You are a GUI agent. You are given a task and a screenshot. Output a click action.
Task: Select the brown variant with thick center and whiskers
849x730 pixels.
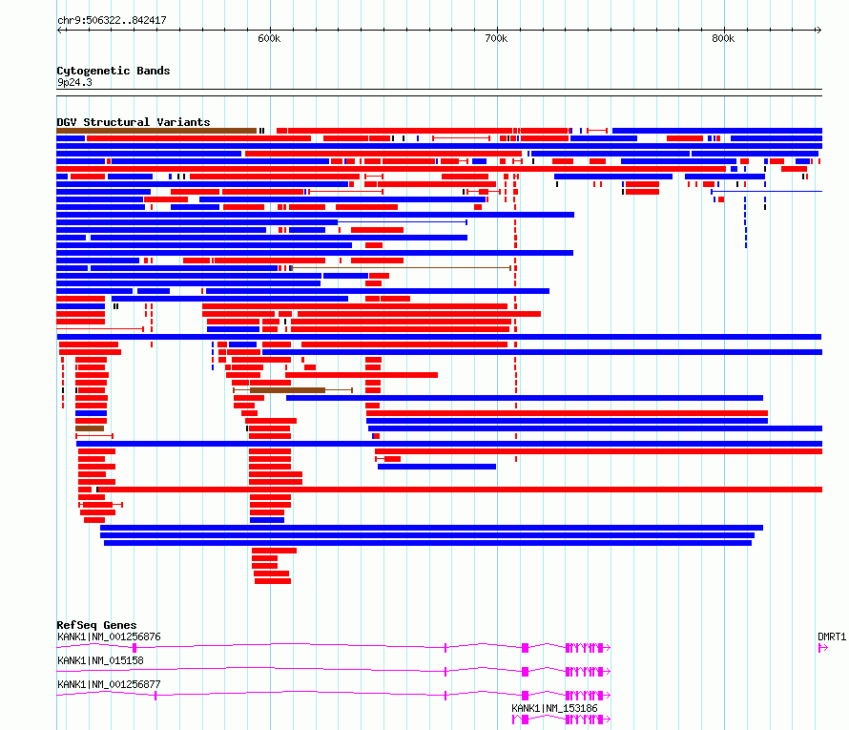[x=293, y=390]
